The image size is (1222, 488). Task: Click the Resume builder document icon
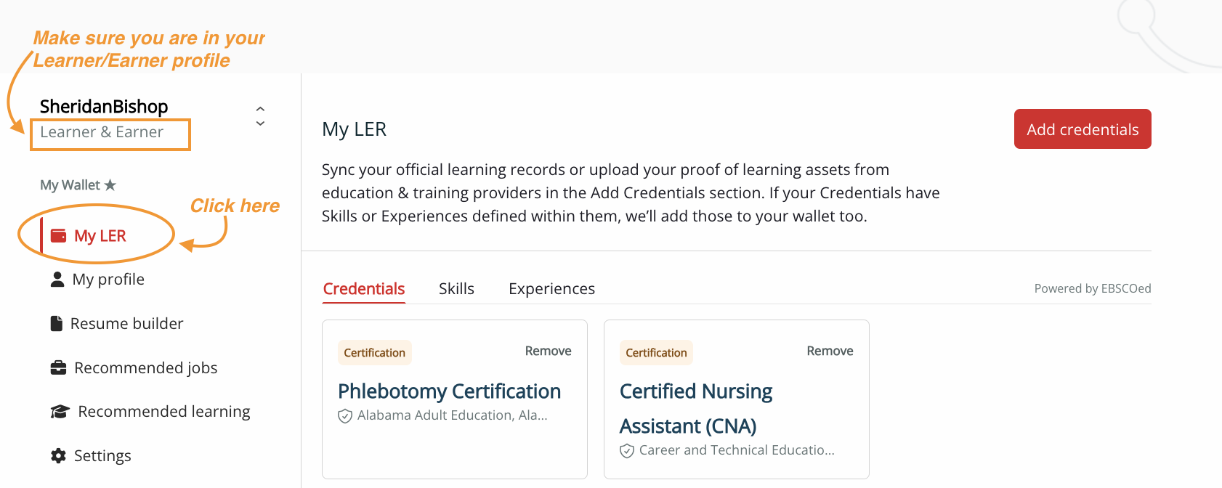click(56, 324)
